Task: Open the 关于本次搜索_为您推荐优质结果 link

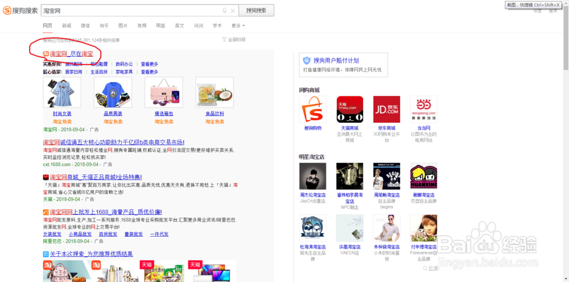Action: tap(92, 254)
